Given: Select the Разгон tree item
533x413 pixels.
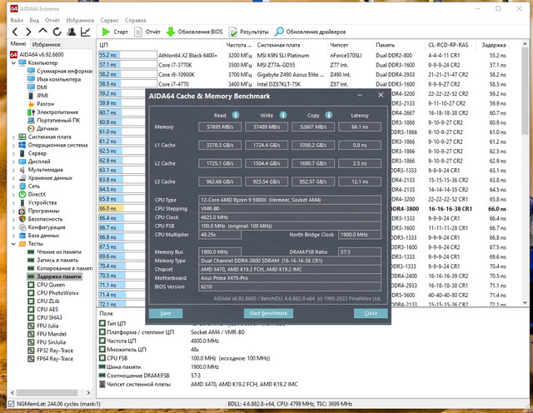Looking at the screenshot, I should tap(41, 104).
